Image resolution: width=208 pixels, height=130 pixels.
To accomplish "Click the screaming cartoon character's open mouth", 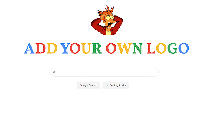I will (x=110, y=25).
